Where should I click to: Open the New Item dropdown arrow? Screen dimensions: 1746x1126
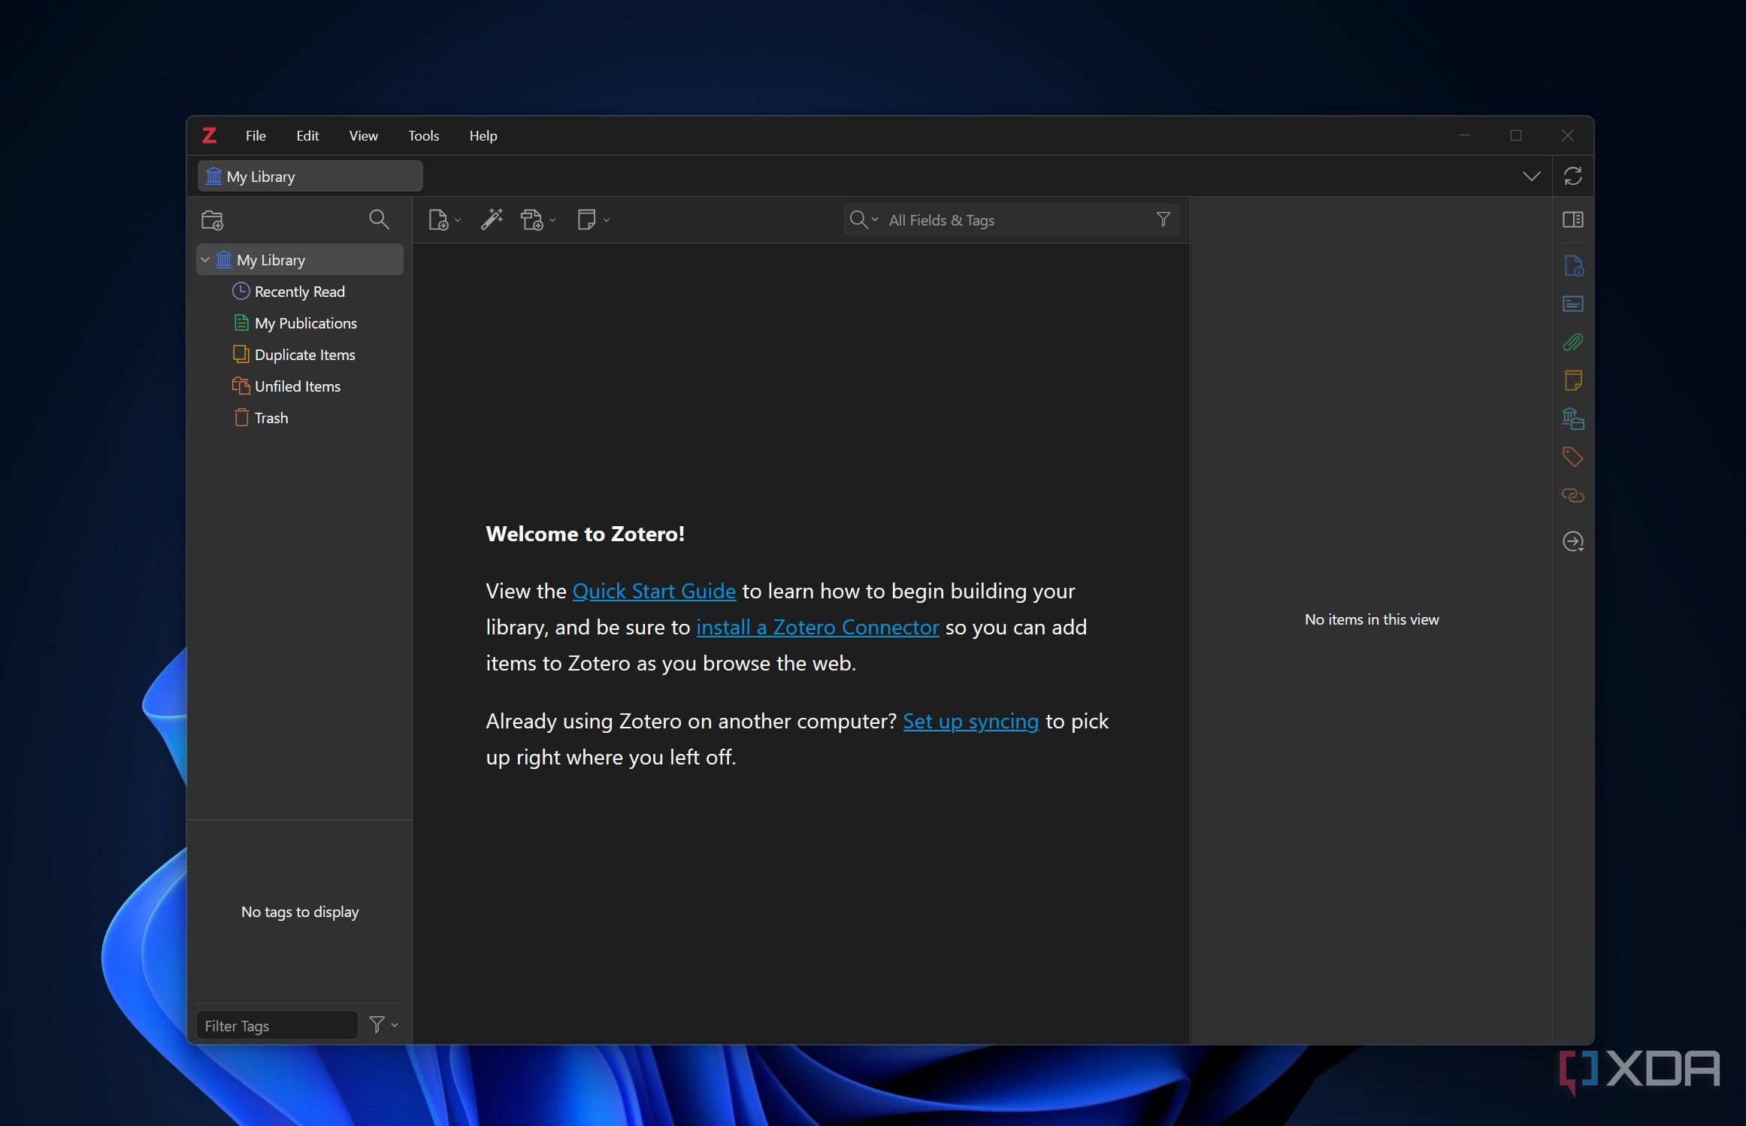pos(458,220)
